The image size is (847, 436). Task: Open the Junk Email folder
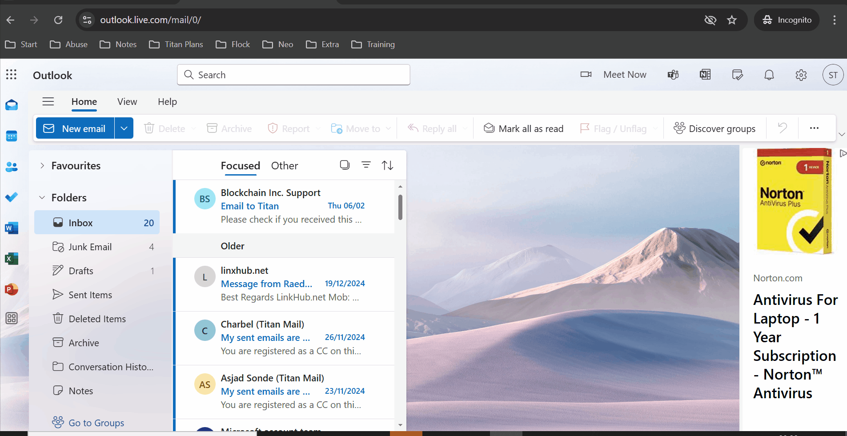(97, 247)
